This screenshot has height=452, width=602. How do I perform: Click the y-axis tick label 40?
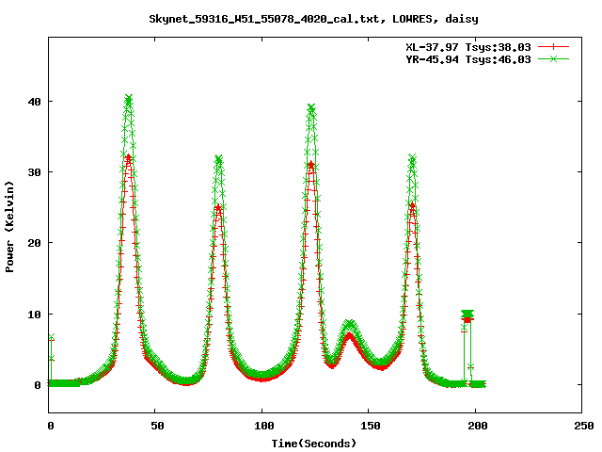[x=34, y=102]
